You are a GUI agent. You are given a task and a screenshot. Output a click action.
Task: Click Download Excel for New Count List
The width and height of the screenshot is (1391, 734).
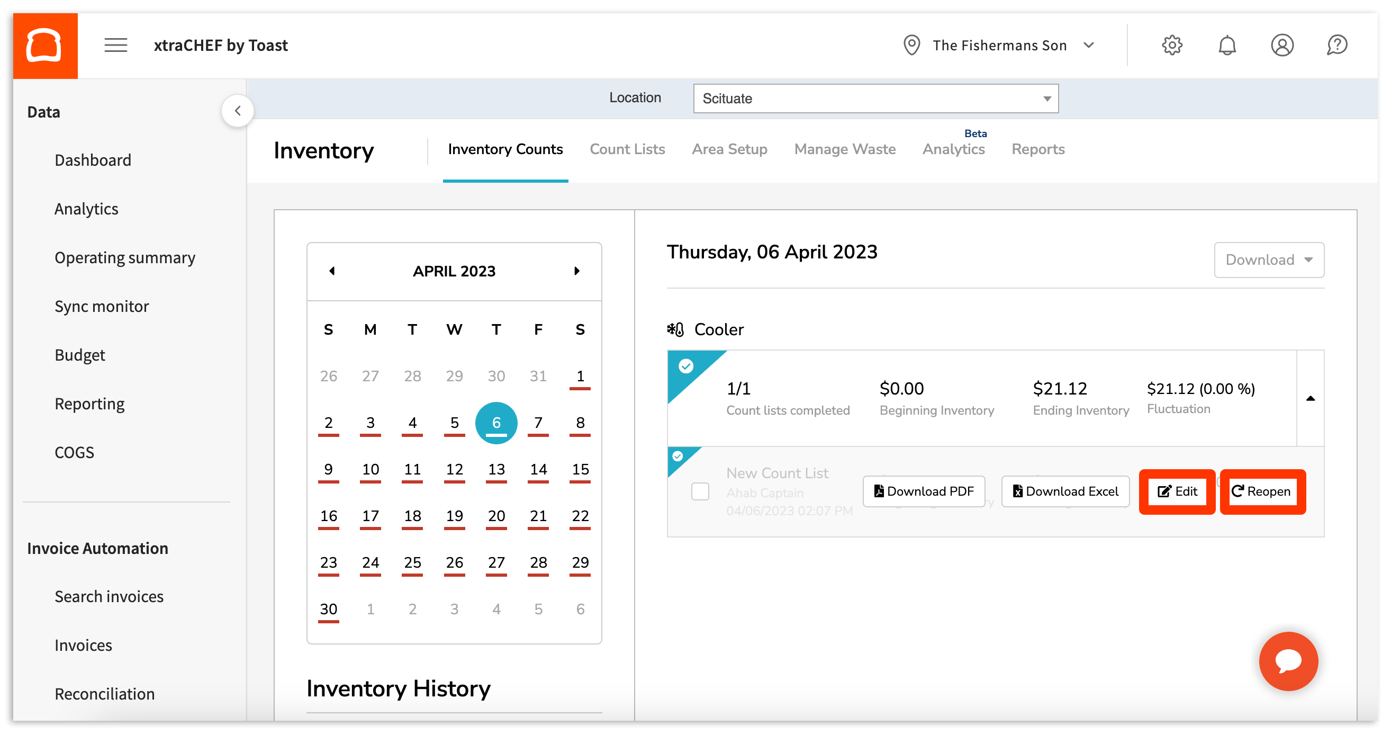(1065, 491)
